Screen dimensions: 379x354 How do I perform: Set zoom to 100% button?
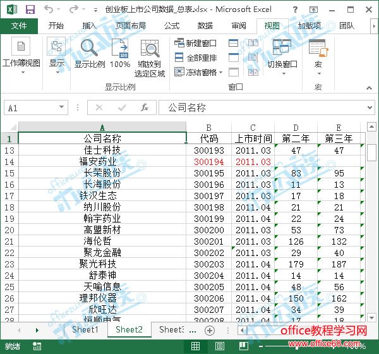[120, 54]
